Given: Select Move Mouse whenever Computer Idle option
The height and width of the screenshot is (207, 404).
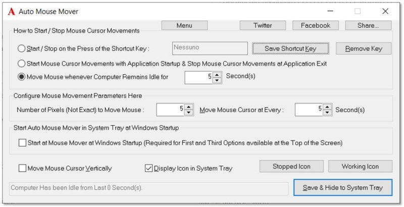Looking at the screenshot, I should click(21, 77).
